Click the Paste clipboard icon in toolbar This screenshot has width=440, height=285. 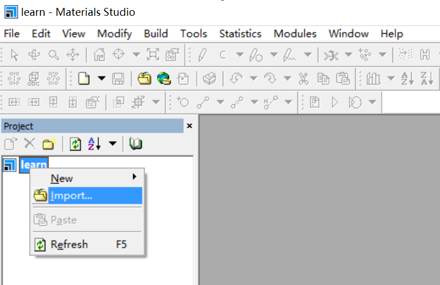343,78
